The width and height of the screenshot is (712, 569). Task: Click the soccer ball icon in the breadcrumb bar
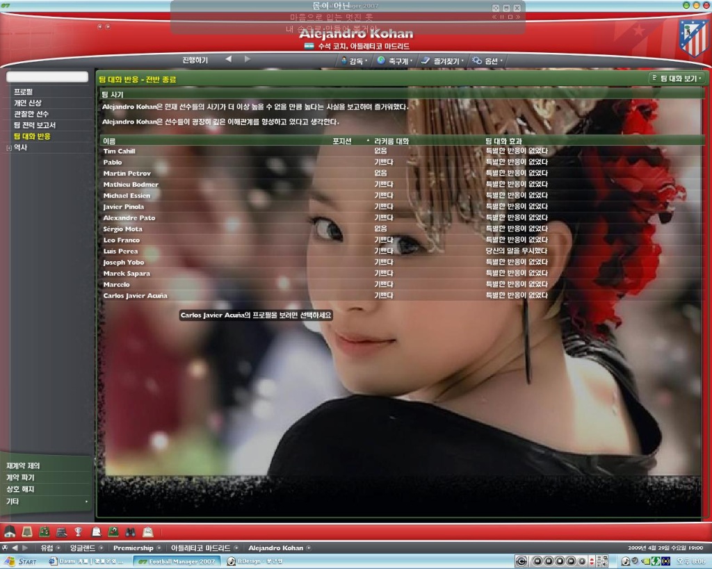coord(5,547)
